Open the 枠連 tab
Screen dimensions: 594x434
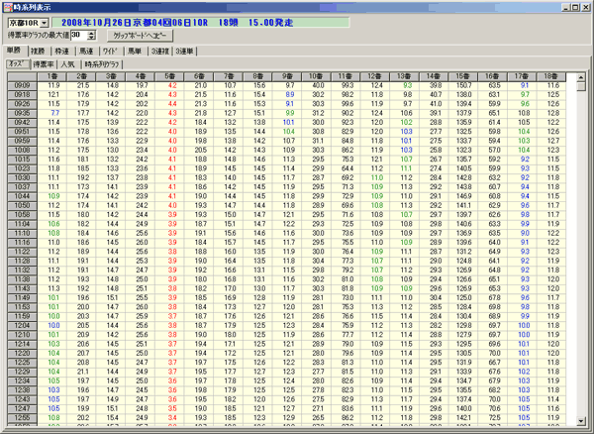coord(62,52)
